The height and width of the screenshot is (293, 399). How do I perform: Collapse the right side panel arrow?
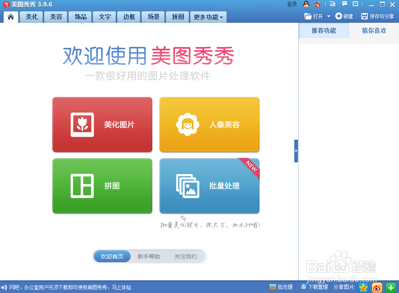[296, 151]
